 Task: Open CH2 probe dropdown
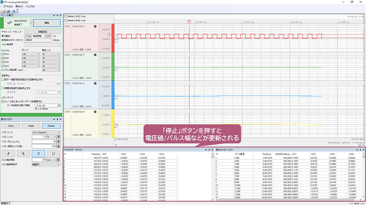click(x=31, y=58)
